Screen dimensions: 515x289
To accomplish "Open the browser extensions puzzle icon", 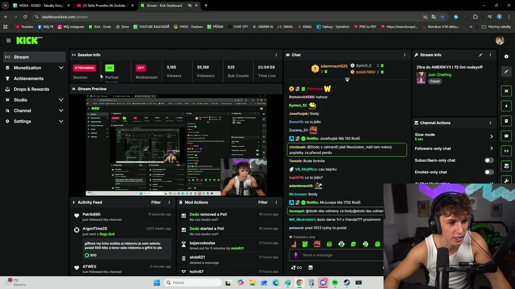I will (x=476, y=17).
